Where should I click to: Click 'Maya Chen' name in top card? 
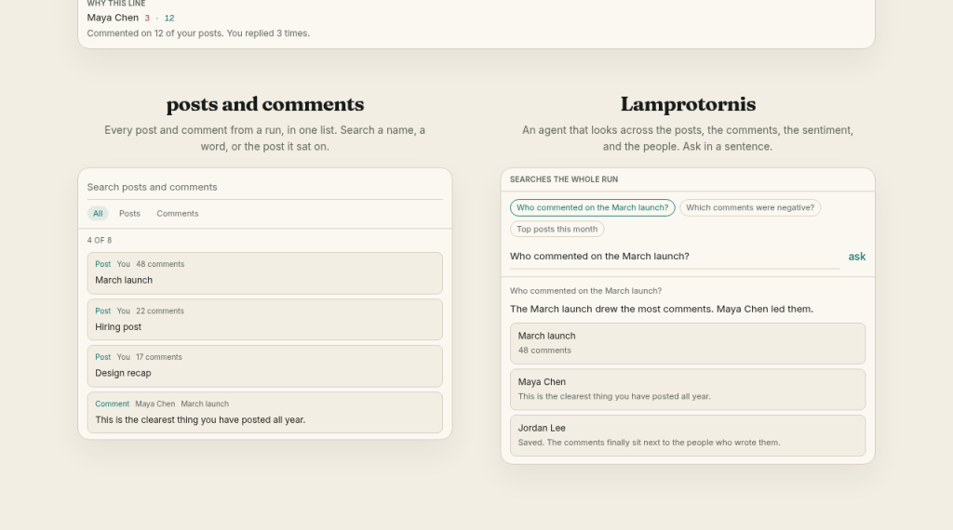coord(113,18)
